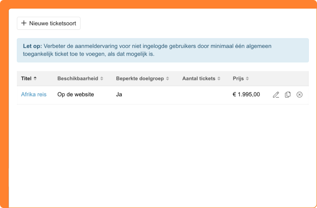This screenshot has width=317, height=208.
Task: Delete the Afrika reis ticket type
Action: tap(299, 95)
